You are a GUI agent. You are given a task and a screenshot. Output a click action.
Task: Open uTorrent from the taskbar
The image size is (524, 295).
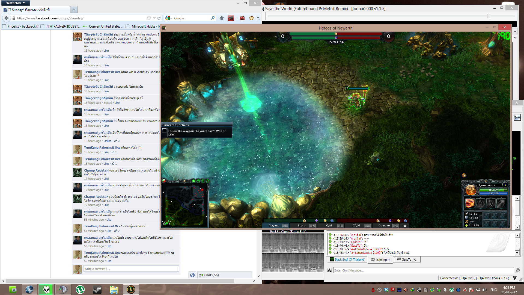80,289
